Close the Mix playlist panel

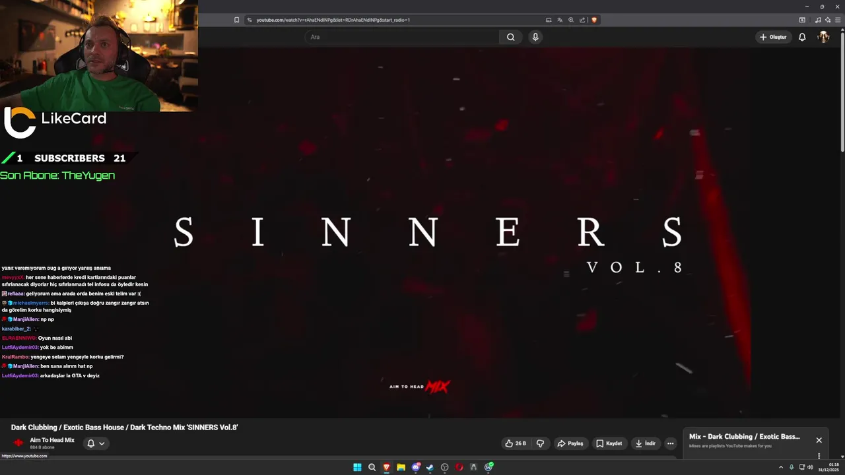click(x=819, y=440)
